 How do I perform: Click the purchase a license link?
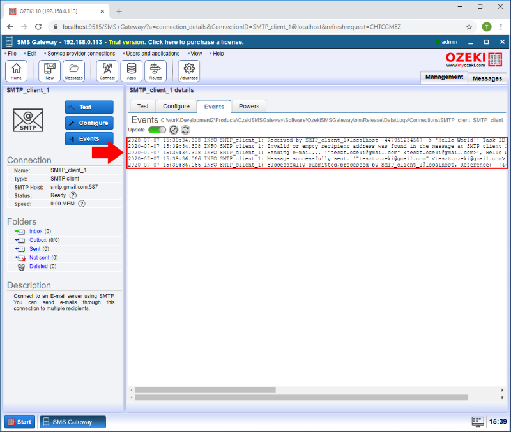(x=196, y=42)
